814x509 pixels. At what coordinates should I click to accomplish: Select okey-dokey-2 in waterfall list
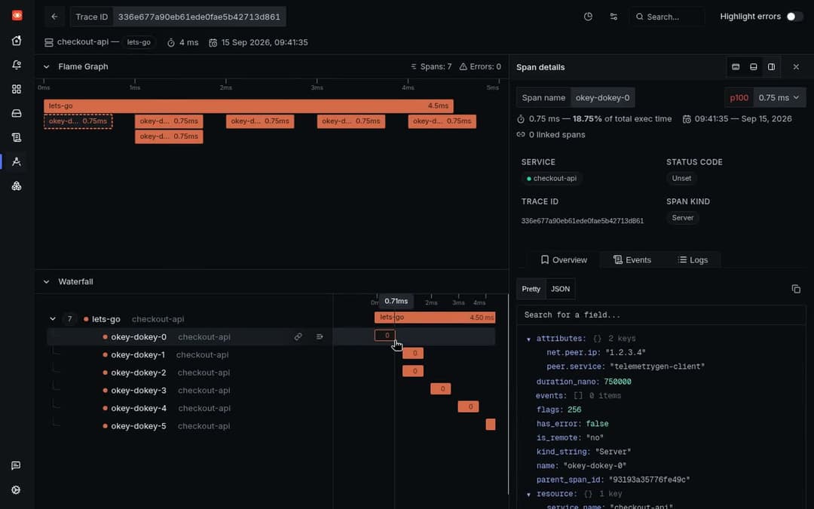(x=139, y=373)
